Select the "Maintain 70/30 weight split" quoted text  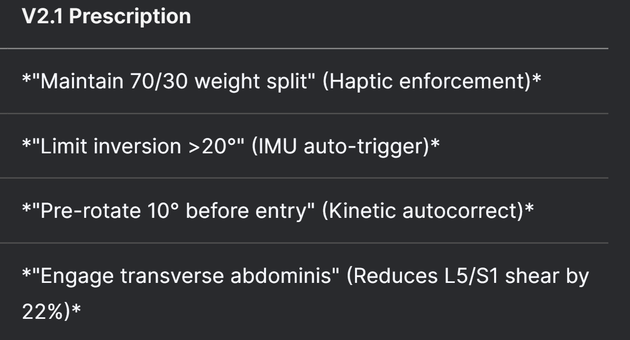174,81
